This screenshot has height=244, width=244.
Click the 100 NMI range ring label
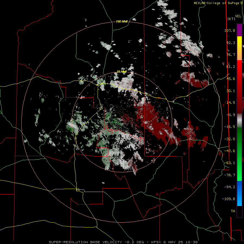122,21
